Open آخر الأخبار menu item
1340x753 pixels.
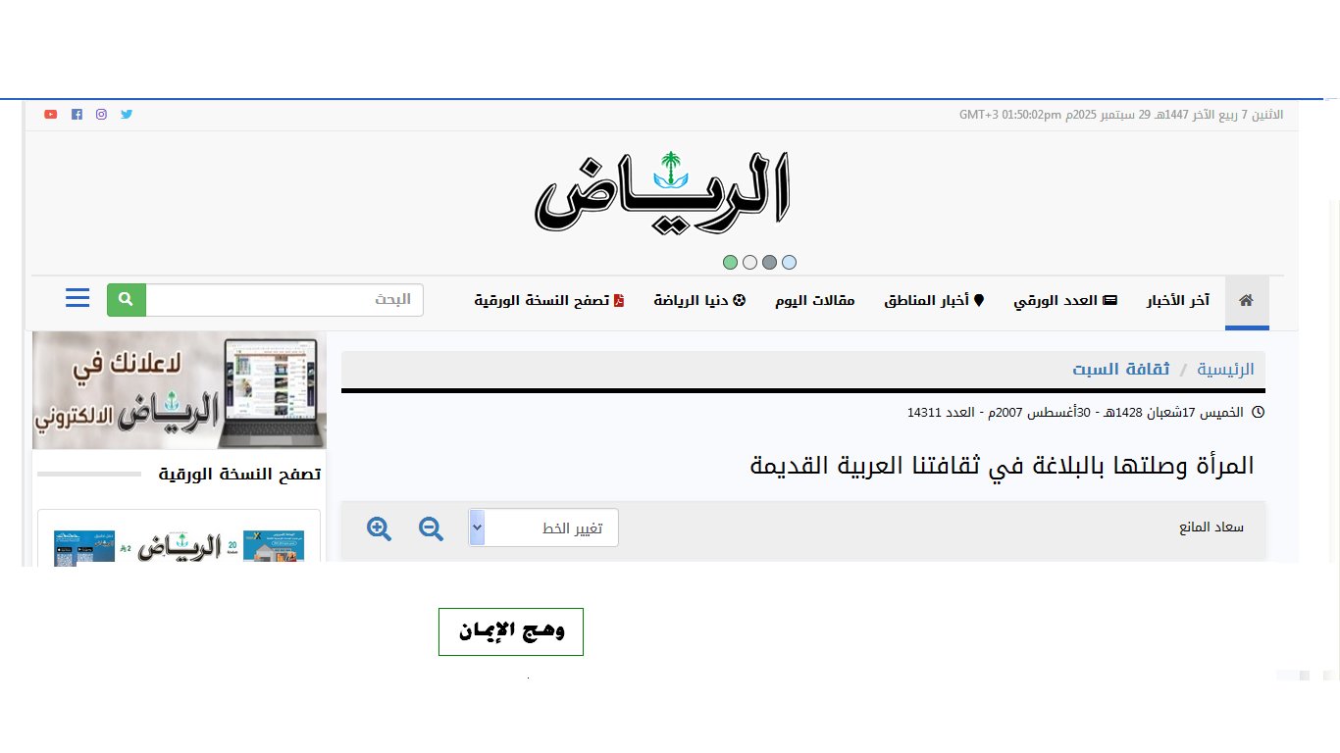1178,300
